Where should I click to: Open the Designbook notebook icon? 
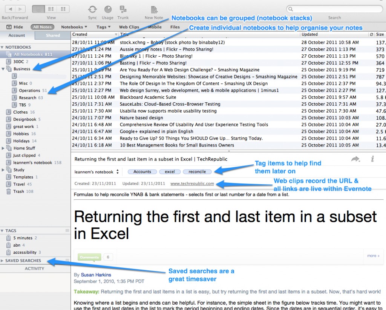coord(9,119)
